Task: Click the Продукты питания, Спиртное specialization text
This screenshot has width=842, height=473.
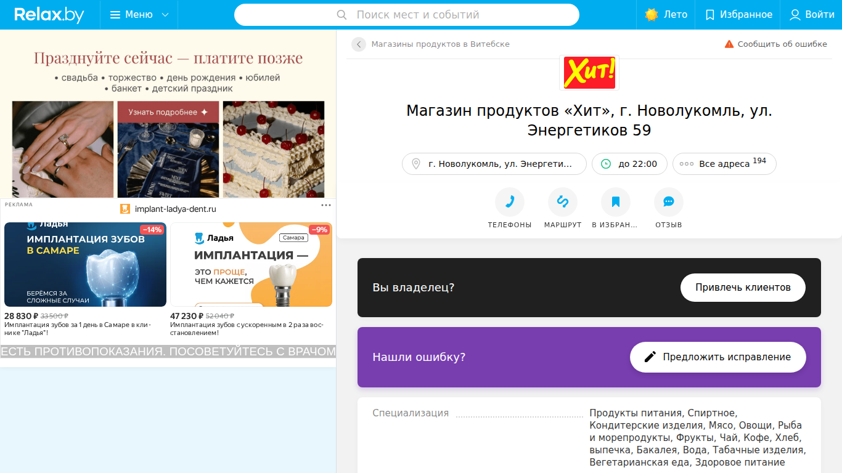Action: 698,437
